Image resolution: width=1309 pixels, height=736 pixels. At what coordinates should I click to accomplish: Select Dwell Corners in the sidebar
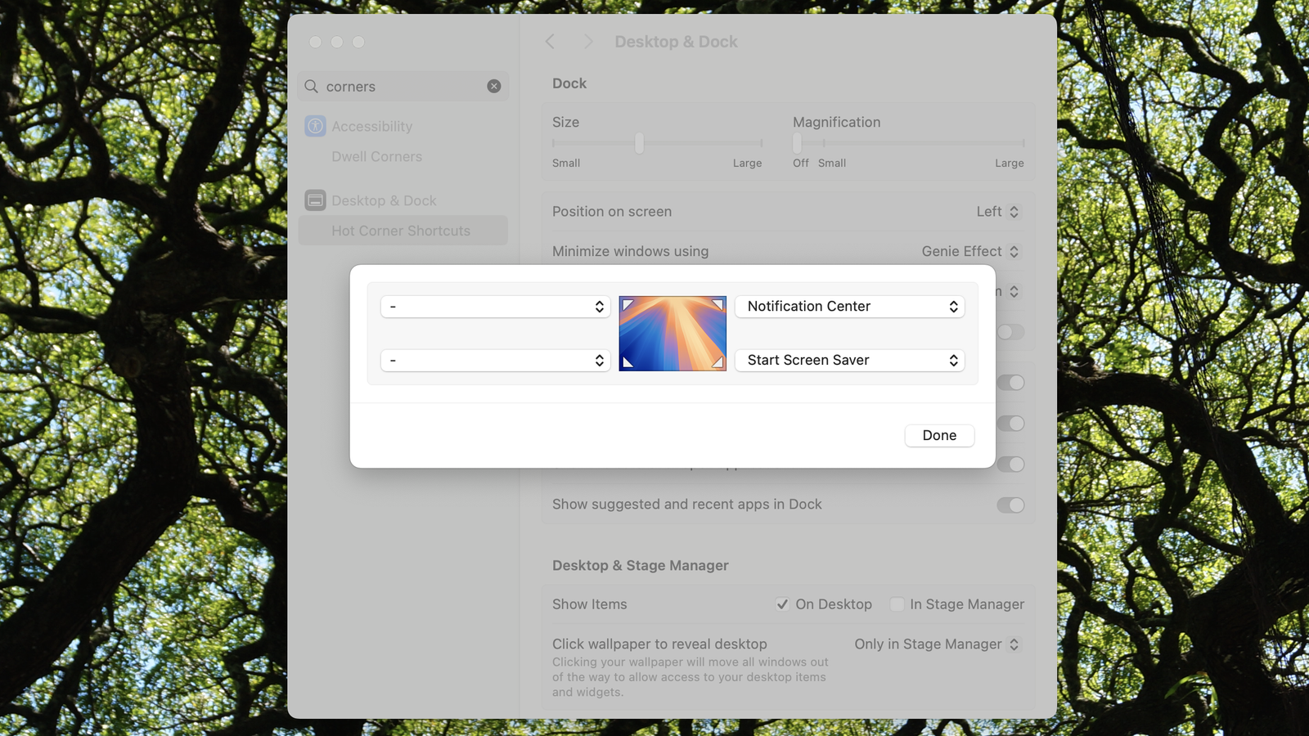376,156
